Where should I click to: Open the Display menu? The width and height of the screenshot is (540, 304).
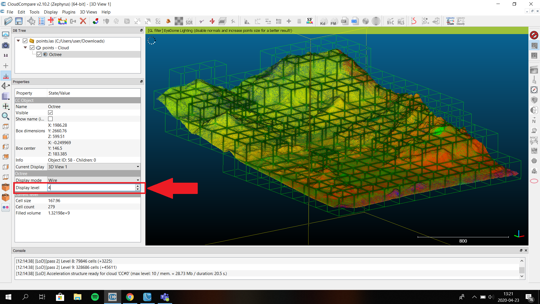pos(50,12)
